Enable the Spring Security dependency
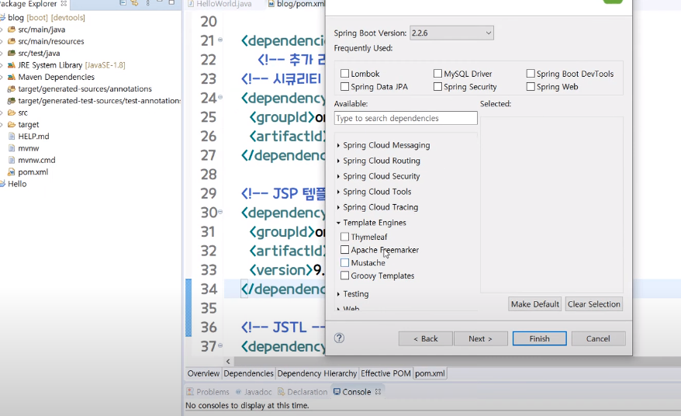This screenshot has height=416, width=681. pyautogui.click(x=437, y=86)
